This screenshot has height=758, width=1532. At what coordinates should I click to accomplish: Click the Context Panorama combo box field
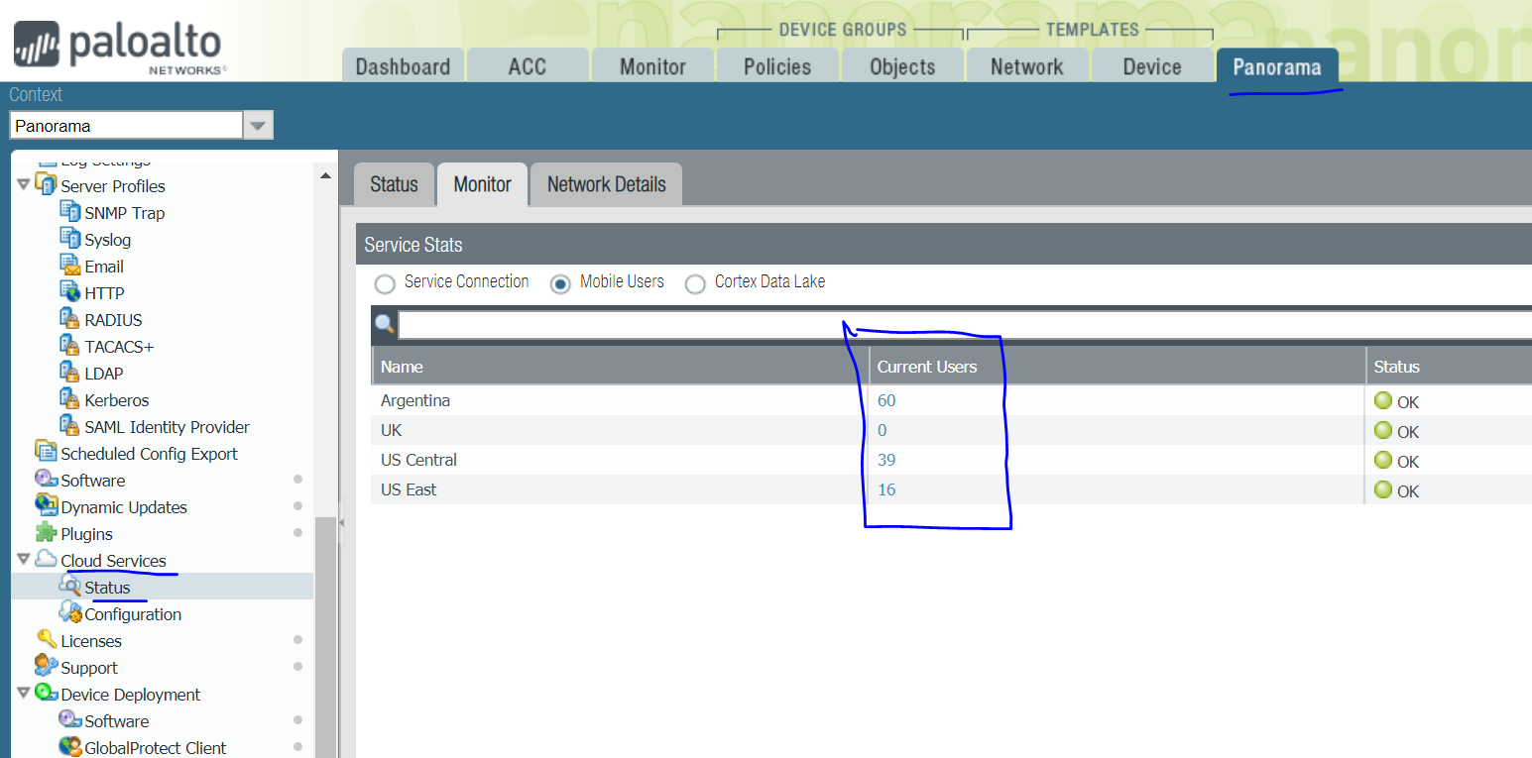(x=126, y=126)
